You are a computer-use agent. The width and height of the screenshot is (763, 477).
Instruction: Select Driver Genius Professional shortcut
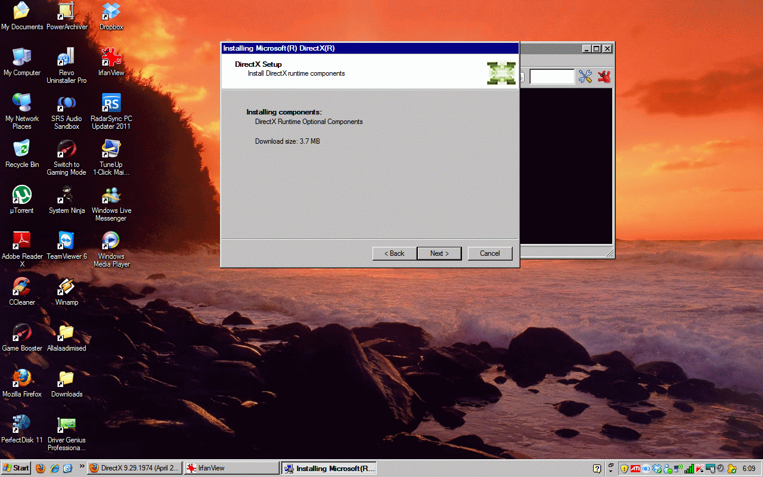(67, 433)
